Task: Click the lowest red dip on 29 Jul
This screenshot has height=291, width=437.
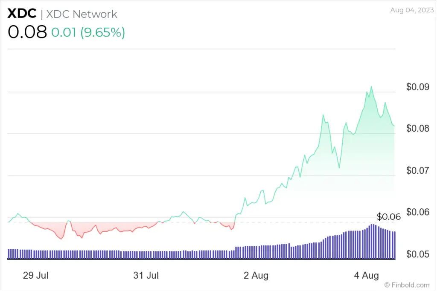Action: (61, 239)
